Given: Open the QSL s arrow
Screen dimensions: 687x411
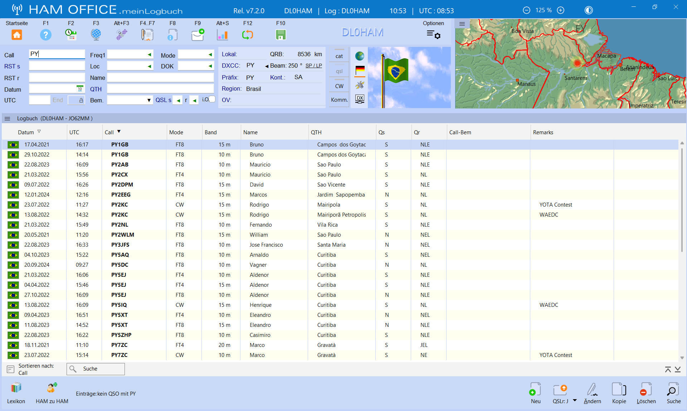Looking at the screenshot, I should pyautogui.click(x=177, y=101).
